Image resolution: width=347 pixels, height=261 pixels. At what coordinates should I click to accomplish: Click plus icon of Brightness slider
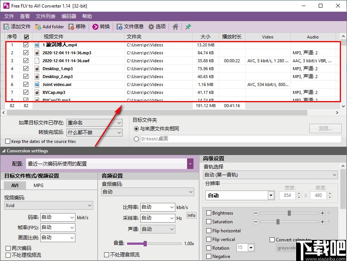coord(322,213)
